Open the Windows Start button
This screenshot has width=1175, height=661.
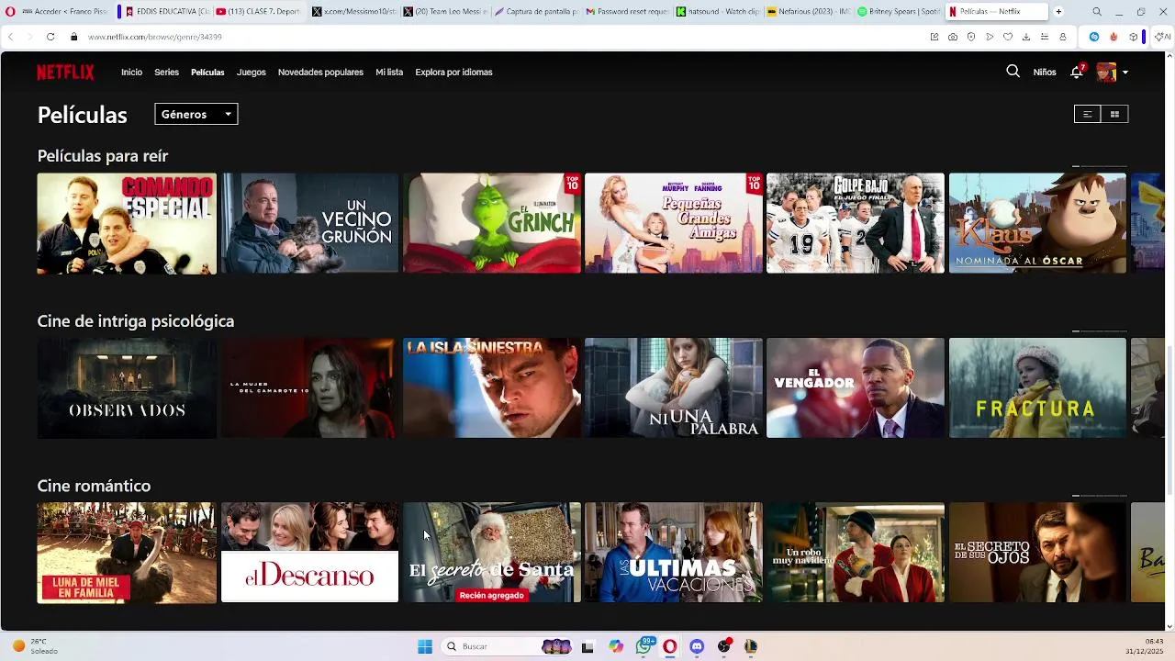pos(425,646)
